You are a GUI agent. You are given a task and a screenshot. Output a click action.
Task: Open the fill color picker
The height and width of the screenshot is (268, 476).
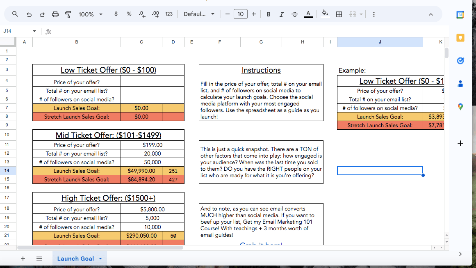[325, 14]
